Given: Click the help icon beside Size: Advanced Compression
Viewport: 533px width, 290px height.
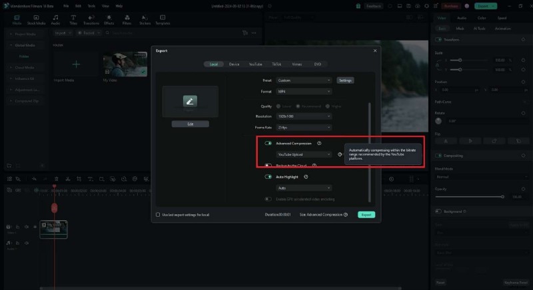Looking at the screenshot, I should click(x=346, y=214).
